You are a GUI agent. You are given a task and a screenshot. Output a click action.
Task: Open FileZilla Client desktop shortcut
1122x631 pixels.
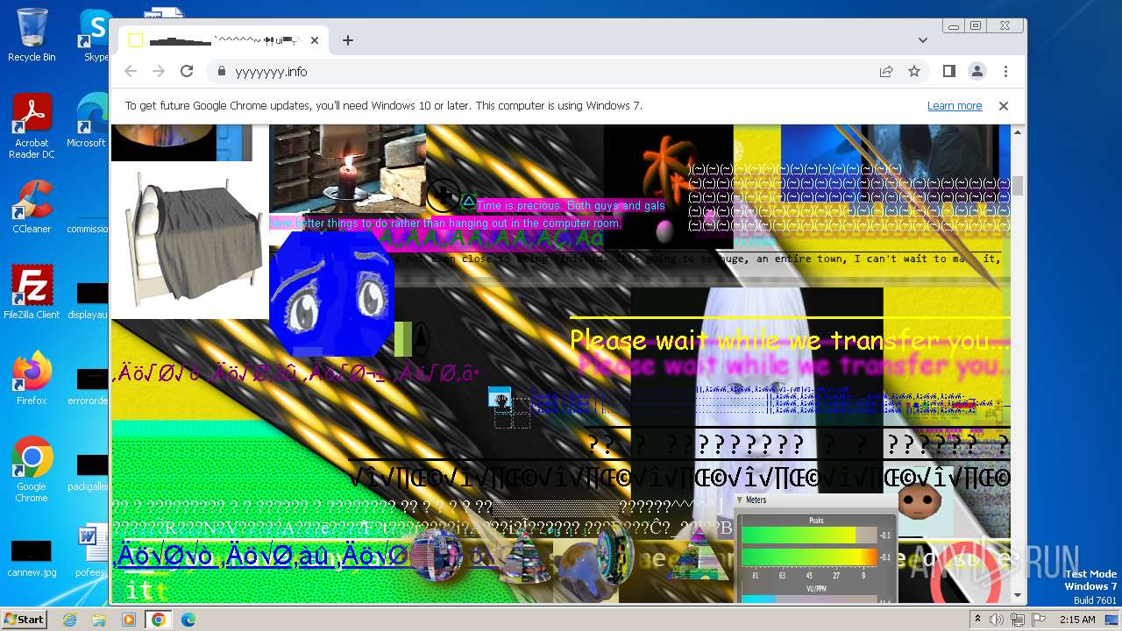[32, 293]
